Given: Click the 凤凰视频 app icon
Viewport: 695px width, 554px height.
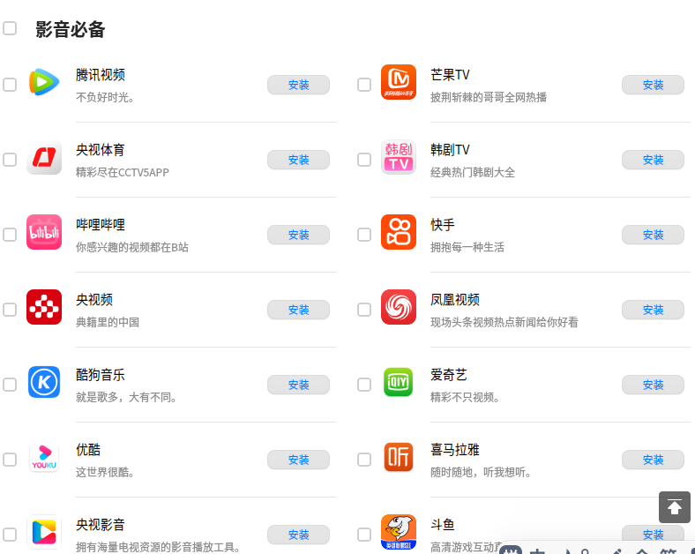Looking at the screenshot, I should (x=399, y=307).
